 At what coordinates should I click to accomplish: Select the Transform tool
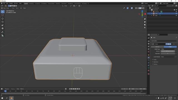tap(3, 28)
